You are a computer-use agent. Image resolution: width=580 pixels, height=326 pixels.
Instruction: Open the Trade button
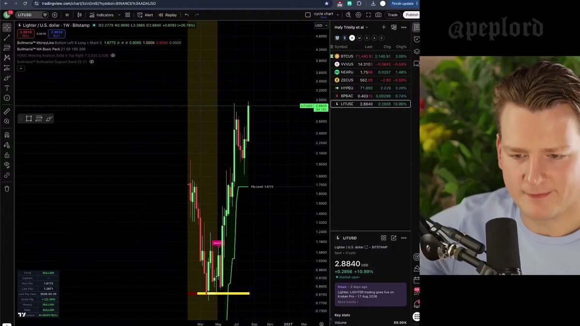point(392,15)
